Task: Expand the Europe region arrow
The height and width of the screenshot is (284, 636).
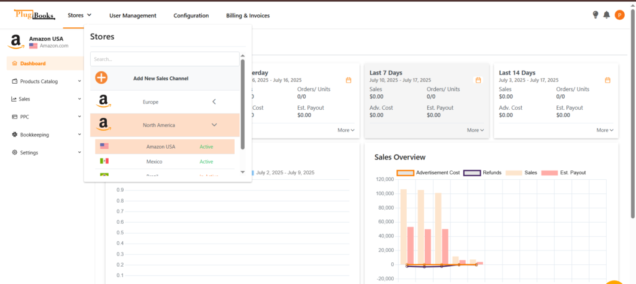Action: [x=214, y=102]
